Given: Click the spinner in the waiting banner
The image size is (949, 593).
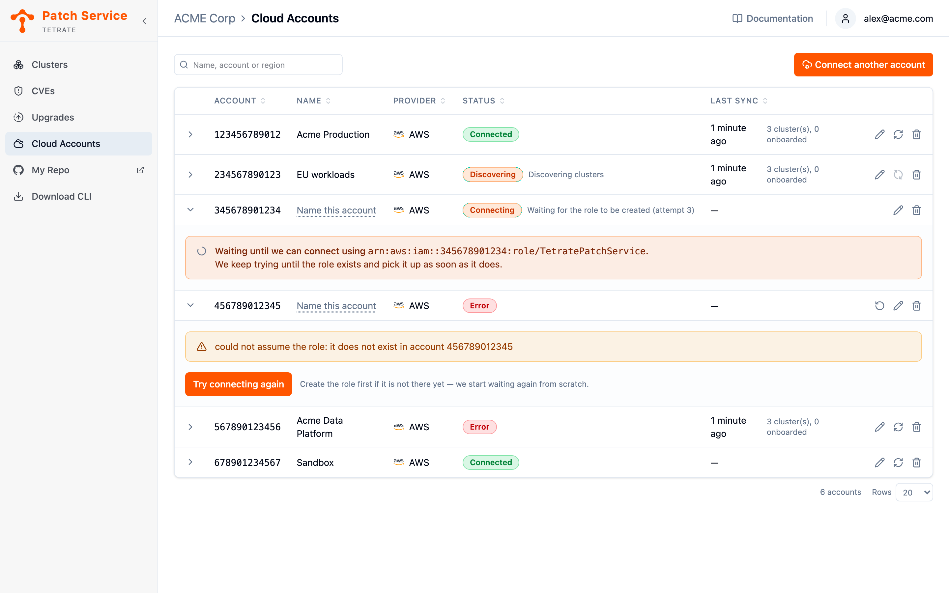Looking at the screenshot, I should tap(202, 251).
